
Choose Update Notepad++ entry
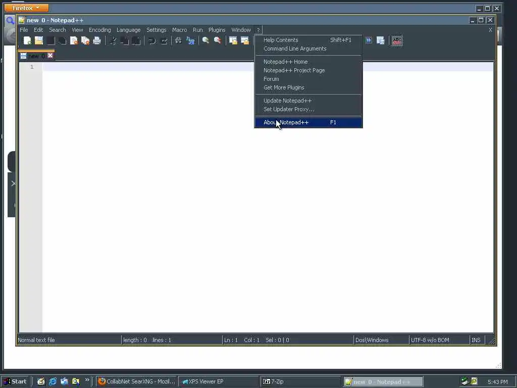pyautogui.click(x=308, y=101)
